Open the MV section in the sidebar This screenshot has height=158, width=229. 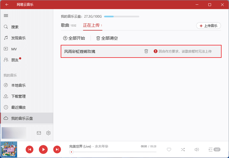27,49
